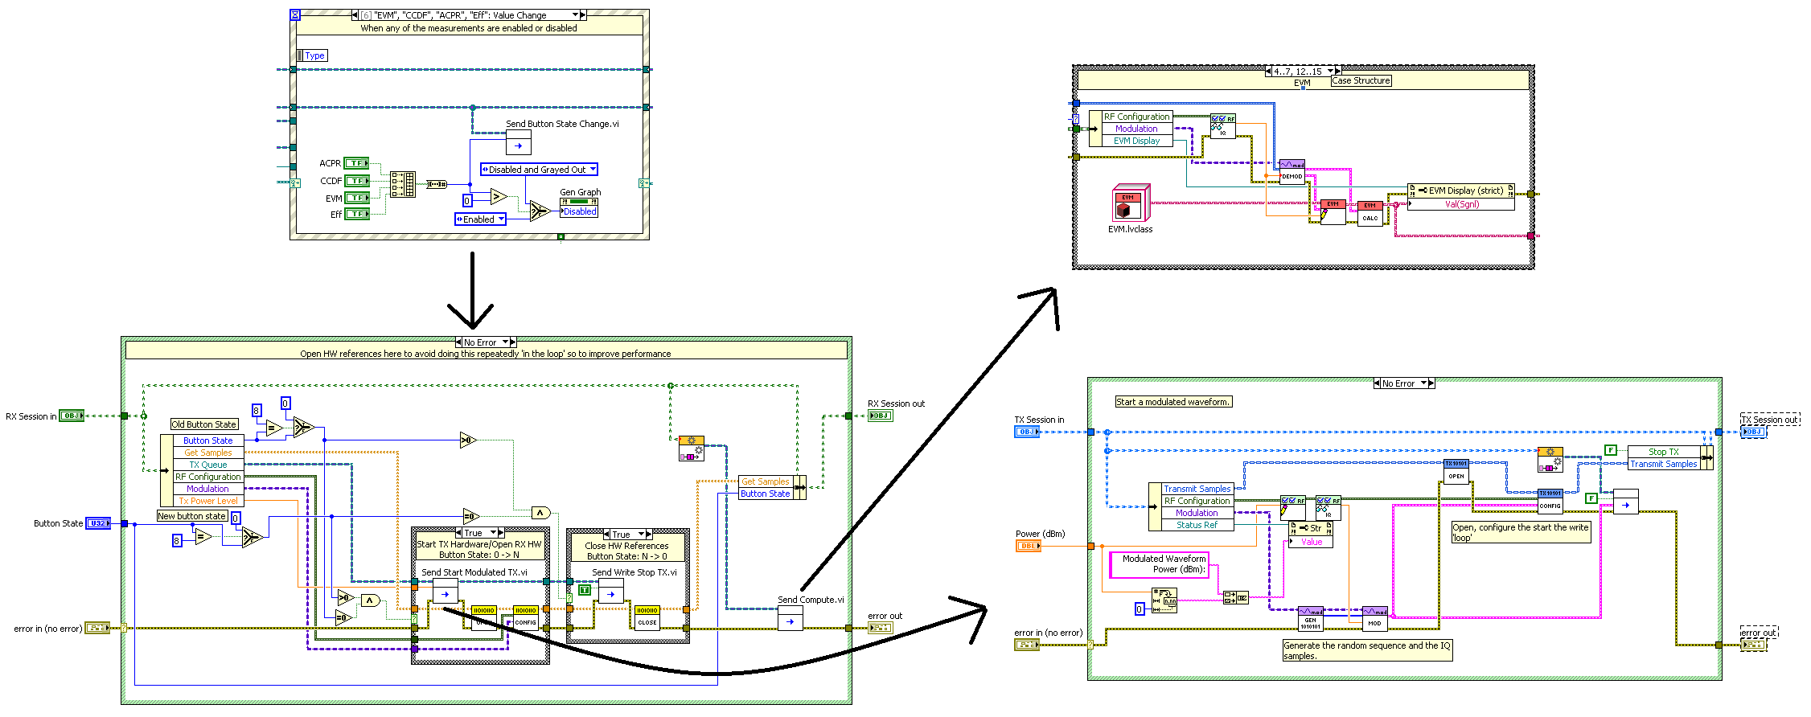Image resolution: width=1811 pixels, height=717 pixels.
Task: Click the Status Ref unbundle element
Action: (x=1197, y=525)
